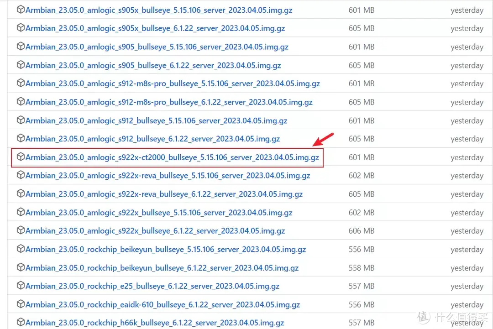This screenshot has width=493, height=329.
Task: Click package icon beside s922x-ct2000 image file
Action: (21, 157)
